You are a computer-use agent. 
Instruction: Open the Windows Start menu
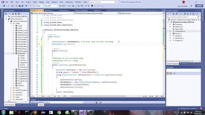(x=4, y=112)
